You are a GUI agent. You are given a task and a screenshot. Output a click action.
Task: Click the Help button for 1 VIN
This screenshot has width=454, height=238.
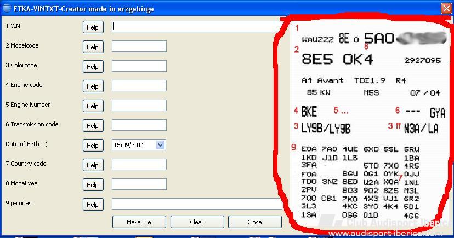[x=93, y=27]
